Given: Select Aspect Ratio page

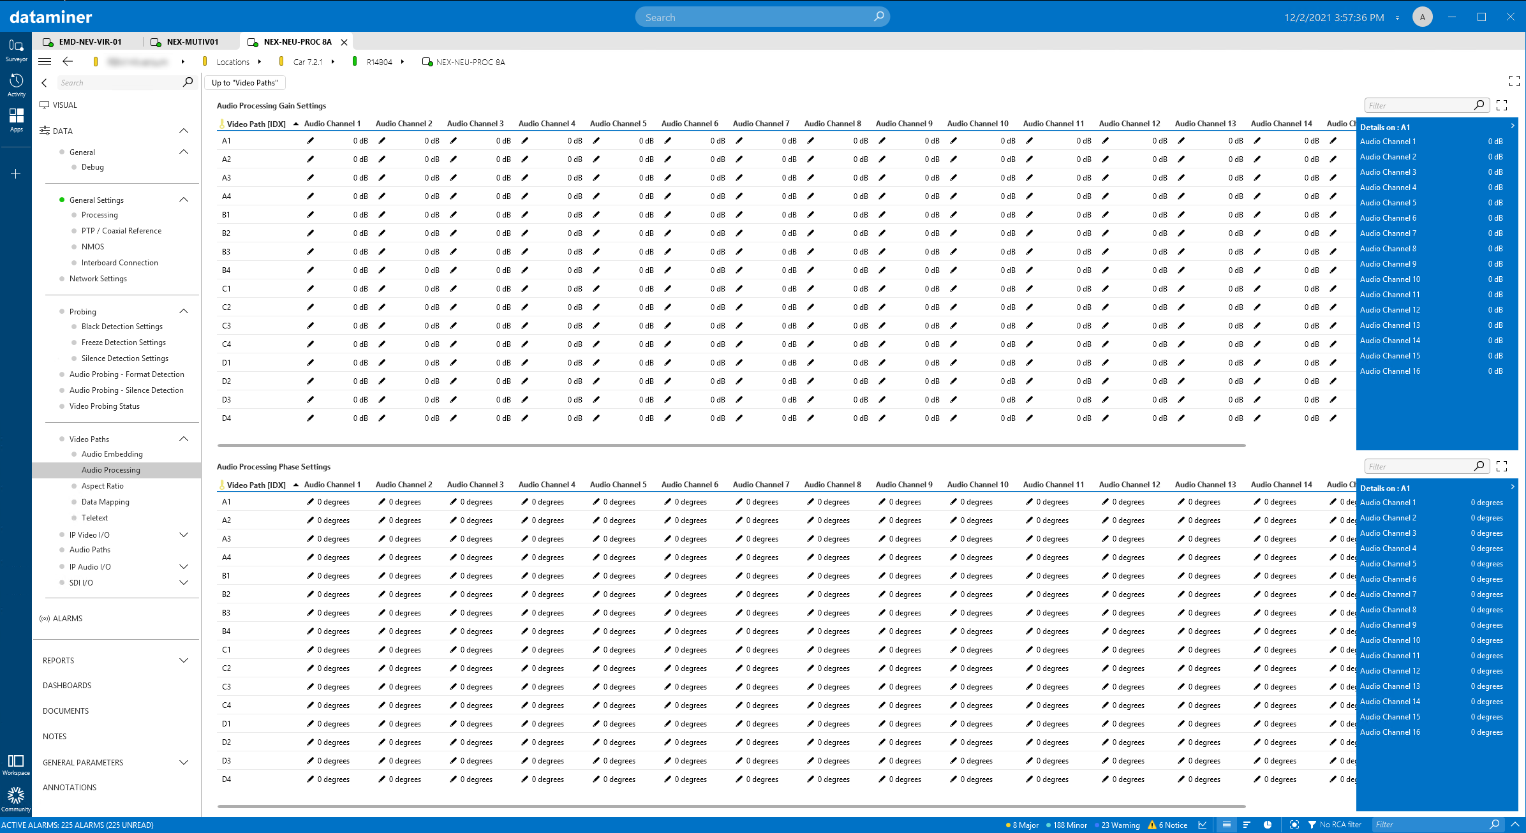Looking at the screenshot, I should coord(103,486).
